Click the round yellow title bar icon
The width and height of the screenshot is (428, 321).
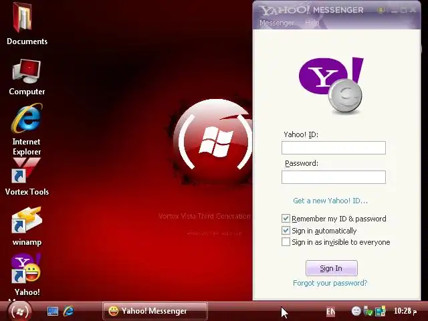[381, 10]
